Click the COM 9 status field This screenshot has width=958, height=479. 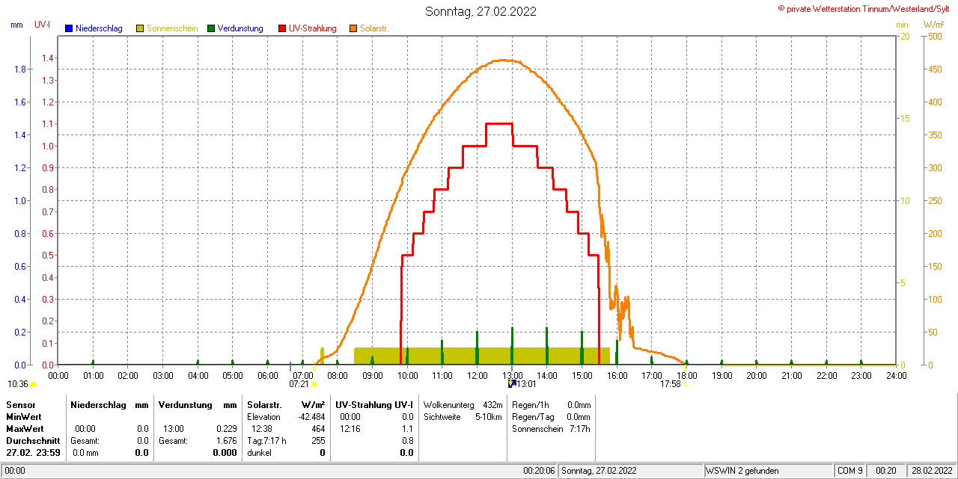coord(850,471)
